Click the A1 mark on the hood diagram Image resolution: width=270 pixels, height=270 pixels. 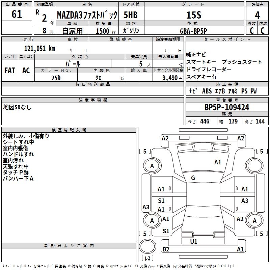(218, 162)
